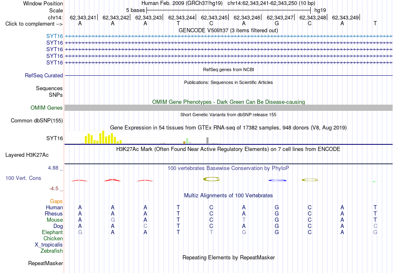Click the hg19 label beside scale bar
The height and width of the screenshot is (273, 393).
320,10
